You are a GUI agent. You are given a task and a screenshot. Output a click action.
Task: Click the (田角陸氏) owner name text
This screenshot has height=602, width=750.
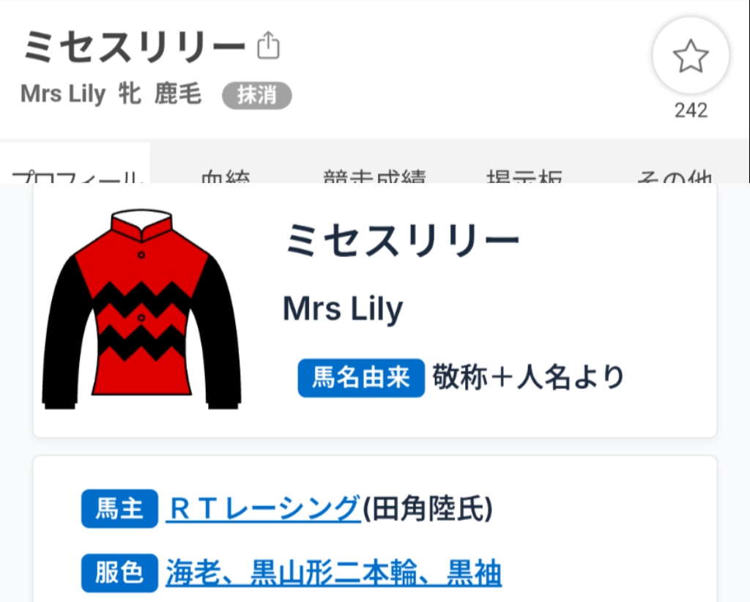[428, 508]
